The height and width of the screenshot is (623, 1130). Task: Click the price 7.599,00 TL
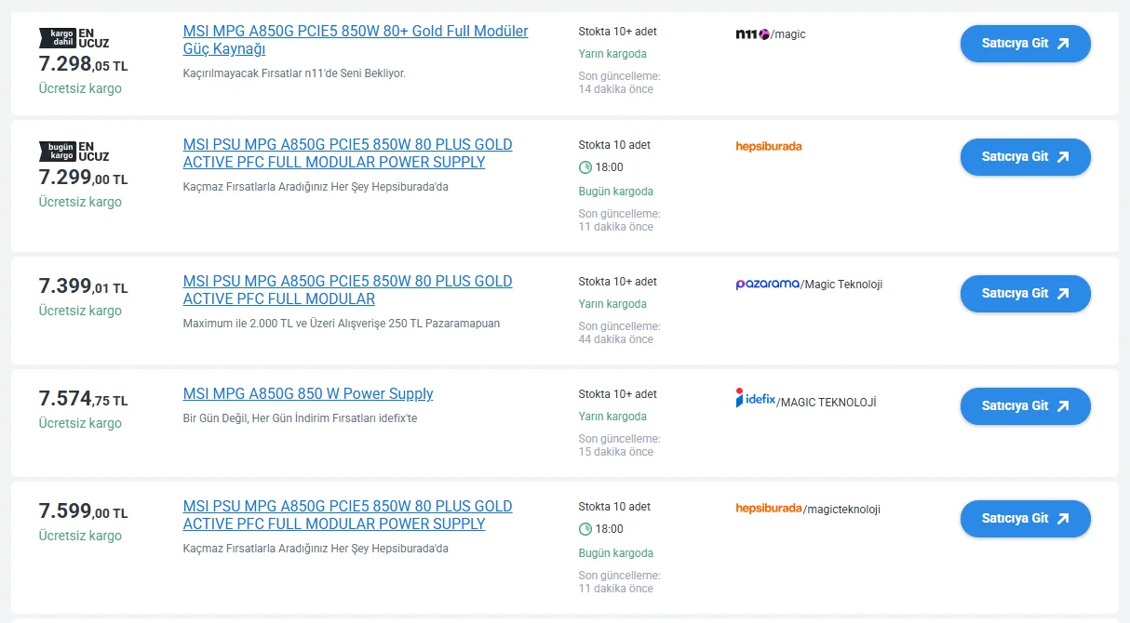(x=83, y=511)
